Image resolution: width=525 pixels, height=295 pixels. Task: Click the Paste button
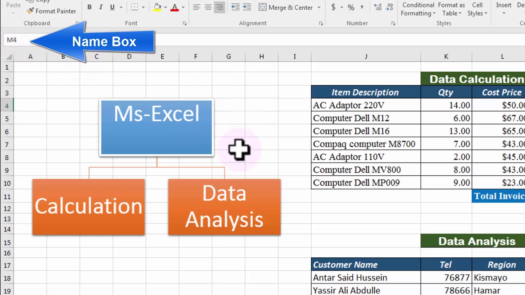[x=14, y=6]
